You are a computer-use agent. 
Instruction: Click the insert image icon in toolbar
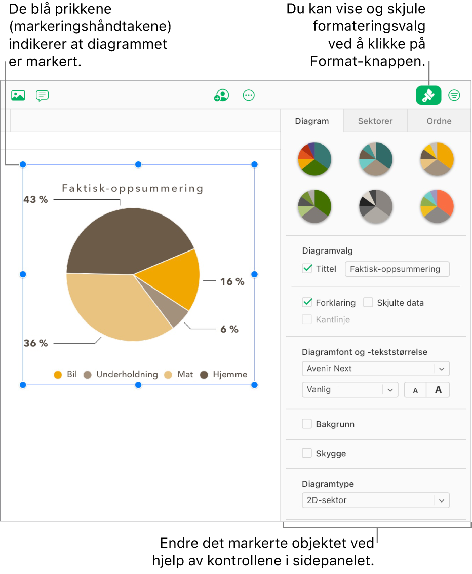(18, 95)
